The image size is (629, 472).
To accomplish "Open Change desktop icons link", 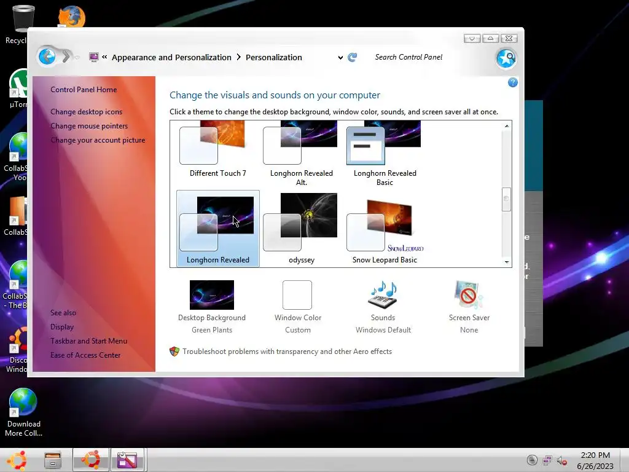I will 86,112.
